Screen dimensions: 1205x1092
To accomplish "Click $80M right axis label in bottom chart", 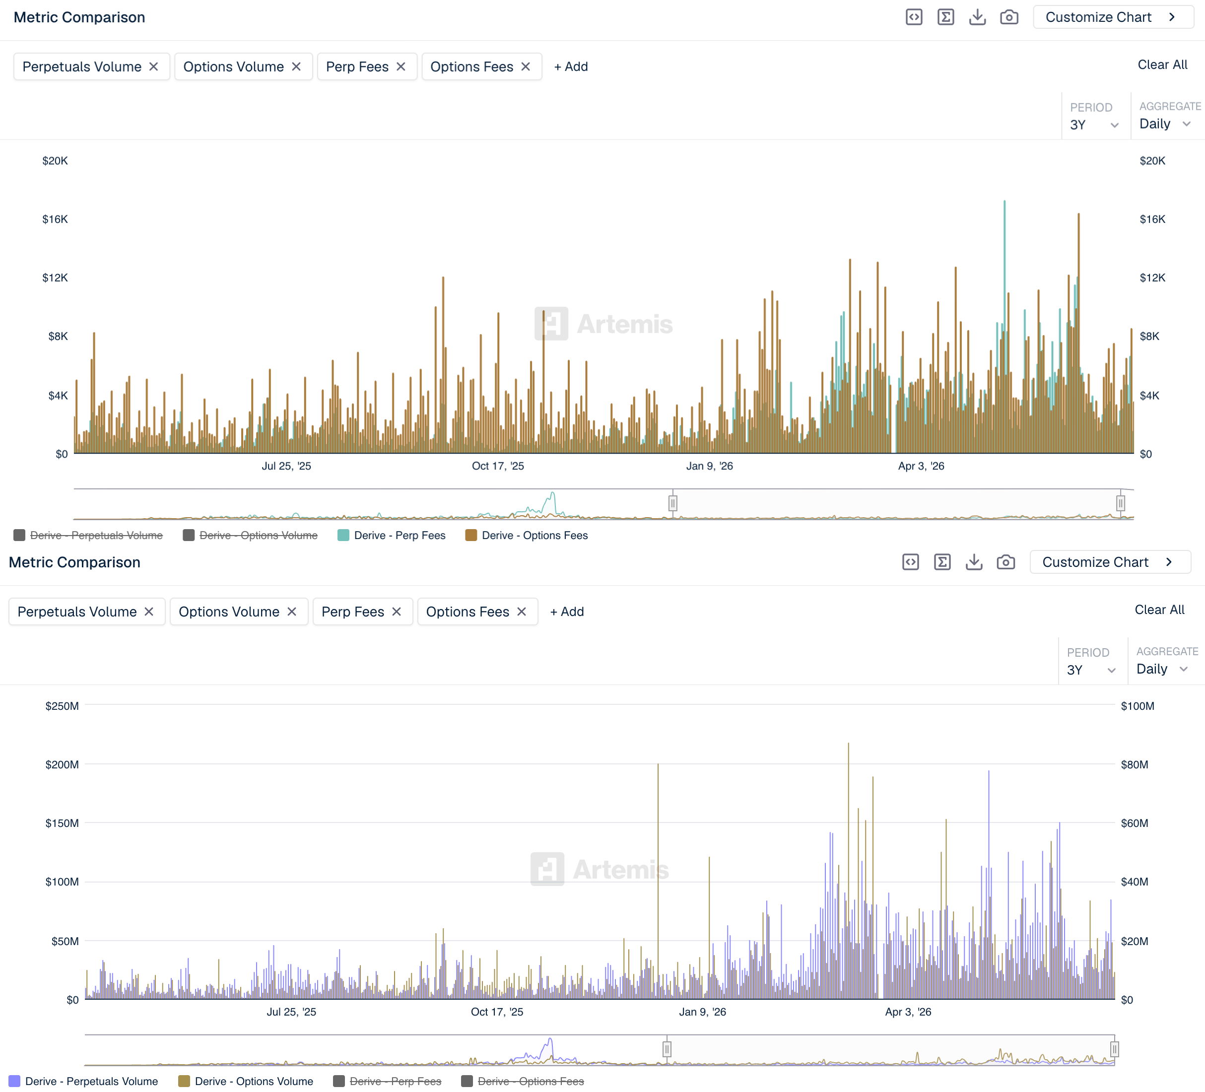I will click(1135, 764).
